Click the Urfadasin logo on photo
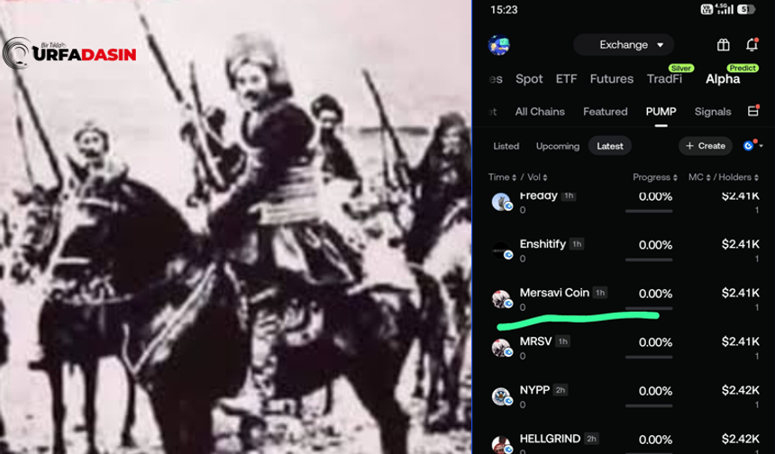This screenshot has height=454, width=775. pyautogui.click(x=69, y=52)
